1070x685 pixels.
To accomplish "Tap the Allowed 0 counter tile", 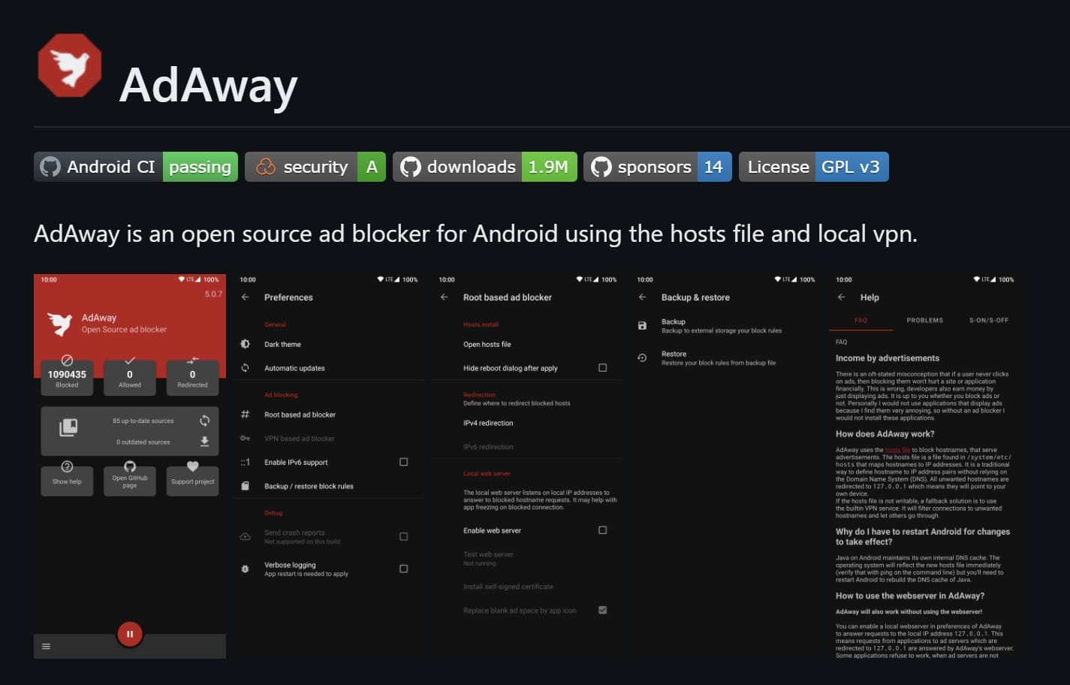I will [130, 375].
